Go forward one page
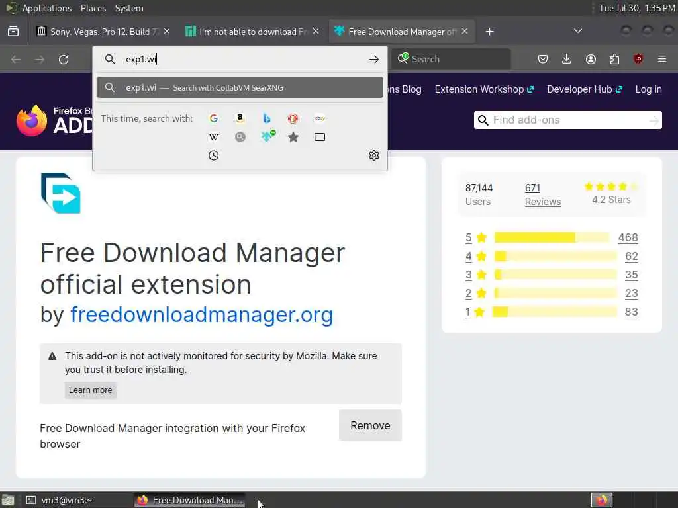Image resolution: width=678 pixels, height=508 pixels. pos(40,59)
